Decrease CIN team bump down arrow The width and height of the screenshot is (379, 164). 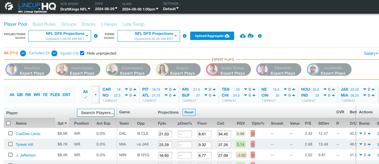coord(285,95)
